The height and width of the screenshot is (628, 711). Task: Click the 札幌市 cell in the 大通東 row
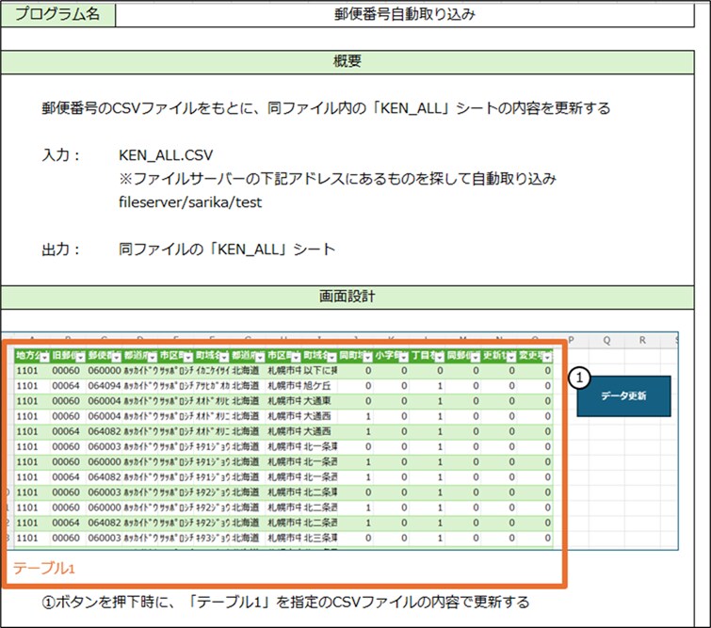283,401
